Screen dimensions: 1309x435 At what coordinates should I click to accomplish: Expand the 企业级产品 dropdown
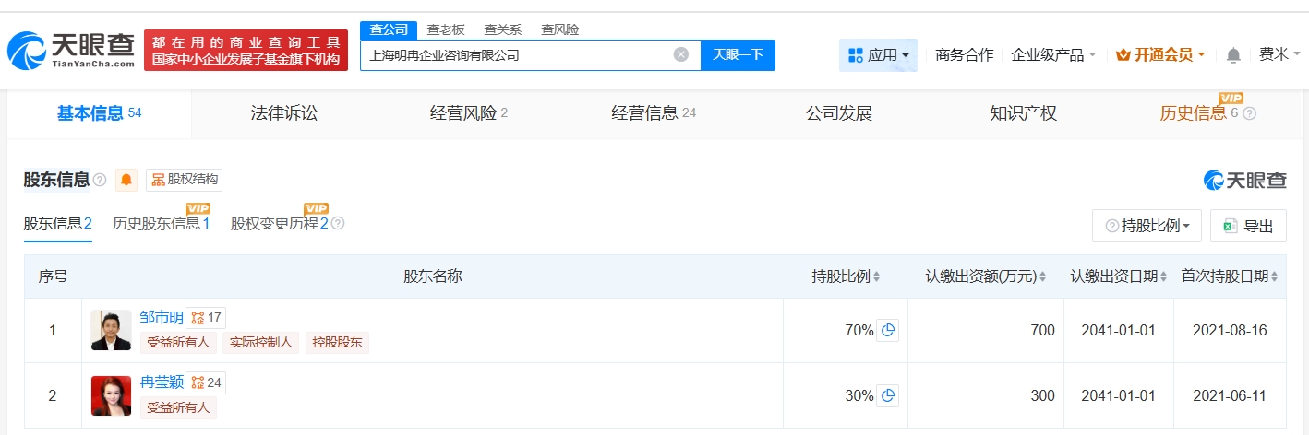coord(1053,55)
